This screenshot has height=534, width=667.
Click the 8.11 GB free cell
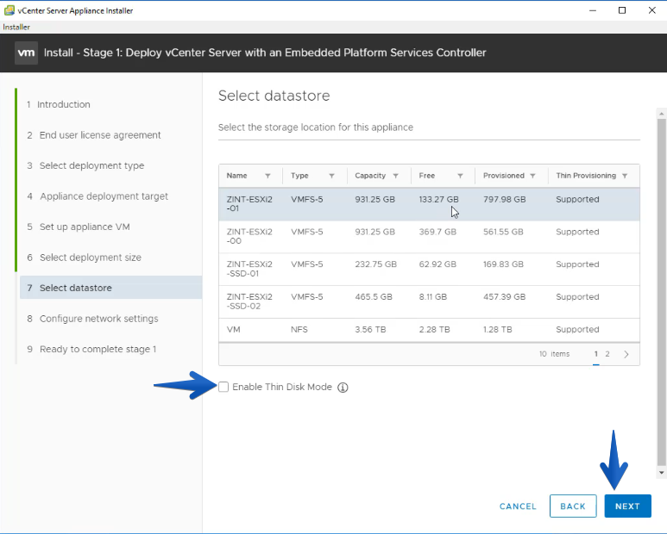(432, 296)
